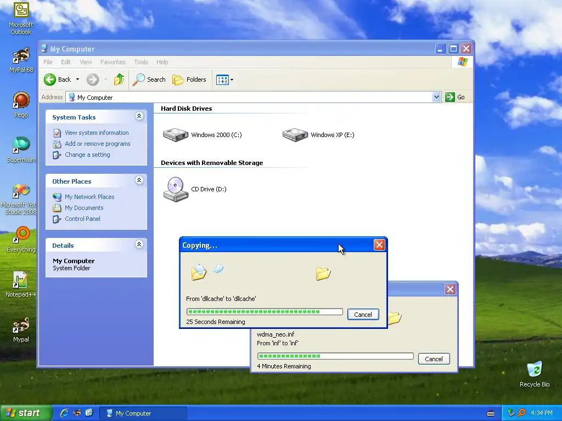Close the front Copying dialog

[379, 245]
